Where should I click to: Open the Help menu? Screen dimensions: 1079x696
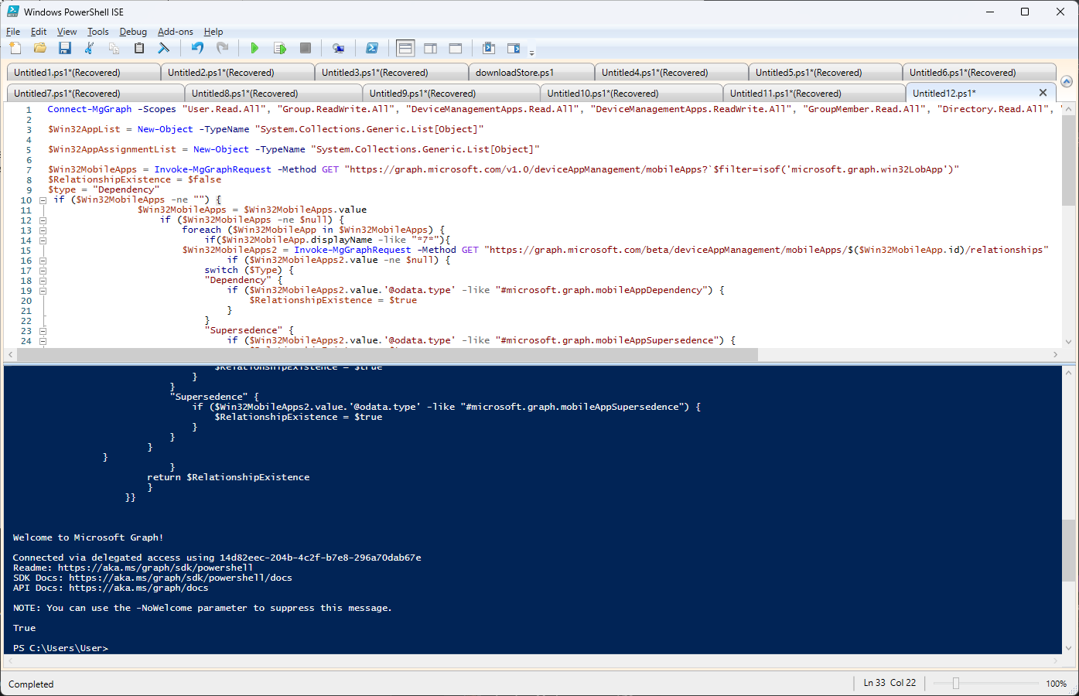213,32
